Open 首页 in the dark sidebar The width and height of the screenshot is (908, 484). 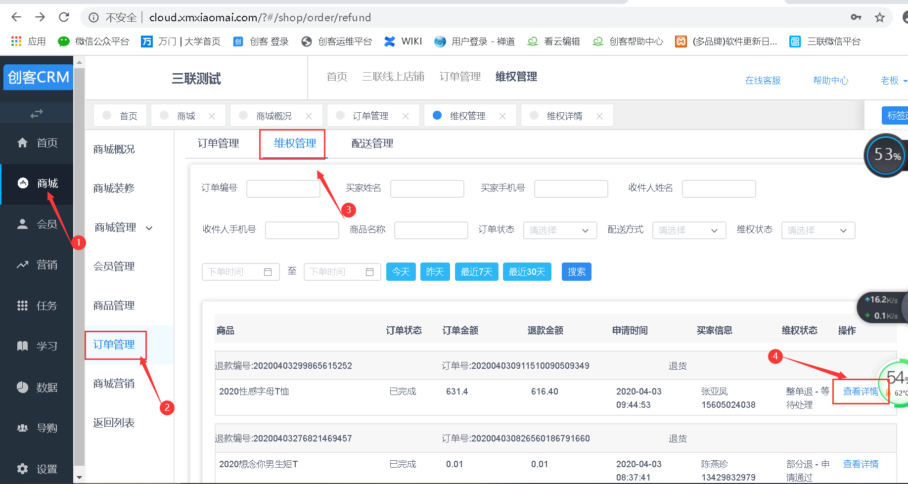pyautogui.click(x=37, y=143)
